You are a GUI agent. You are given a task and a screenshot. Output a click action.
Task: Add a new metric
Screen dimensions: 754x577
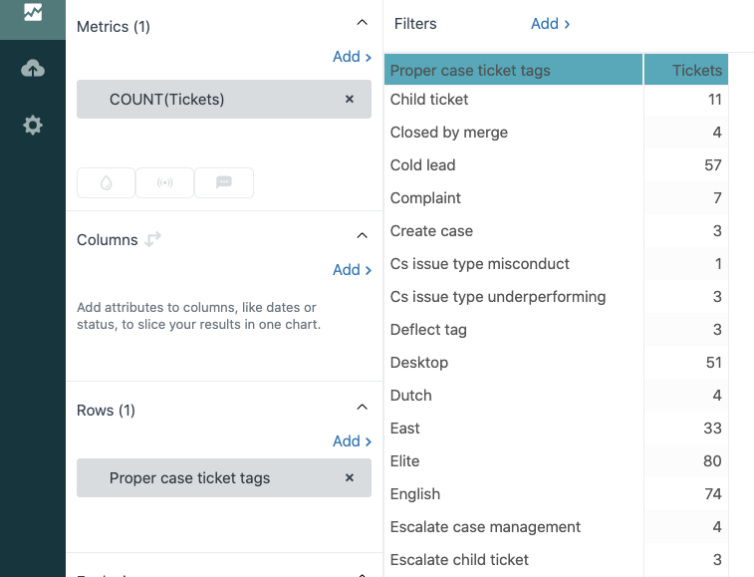click(x=352, y=57)
